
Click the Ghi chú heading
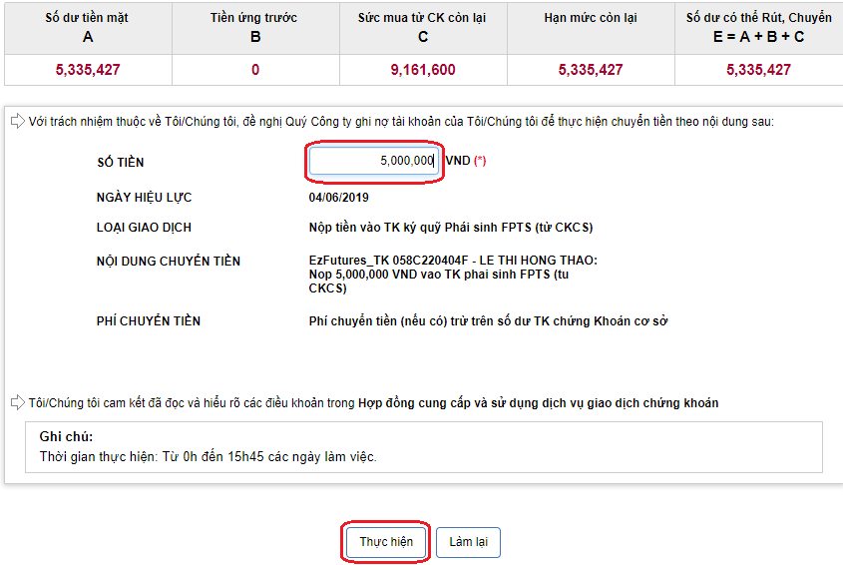click(x=66, y=436)
